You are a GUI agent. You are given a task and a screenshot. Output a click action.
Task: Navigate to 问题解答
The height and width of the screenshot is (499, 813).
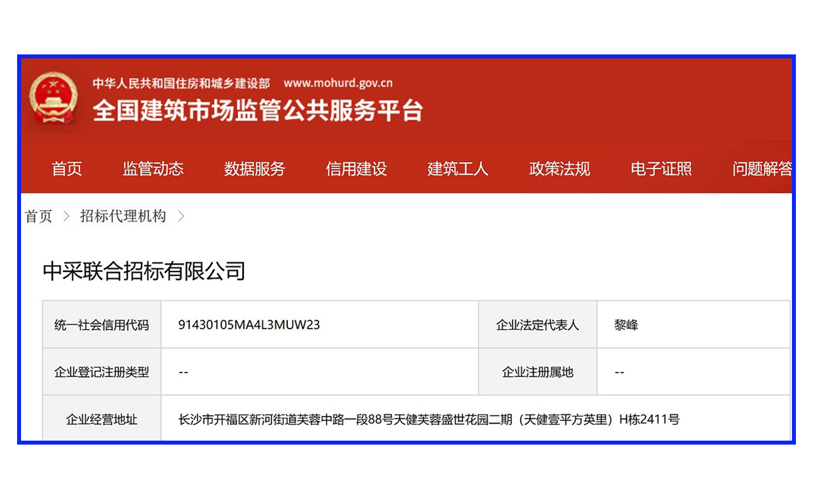click(762, 169)
